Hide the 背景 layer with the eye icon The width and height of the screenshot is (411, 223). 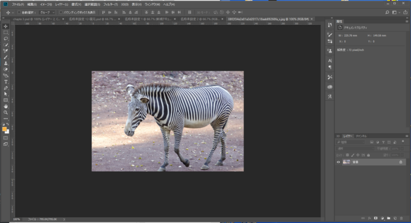click(x=338, y=162)
